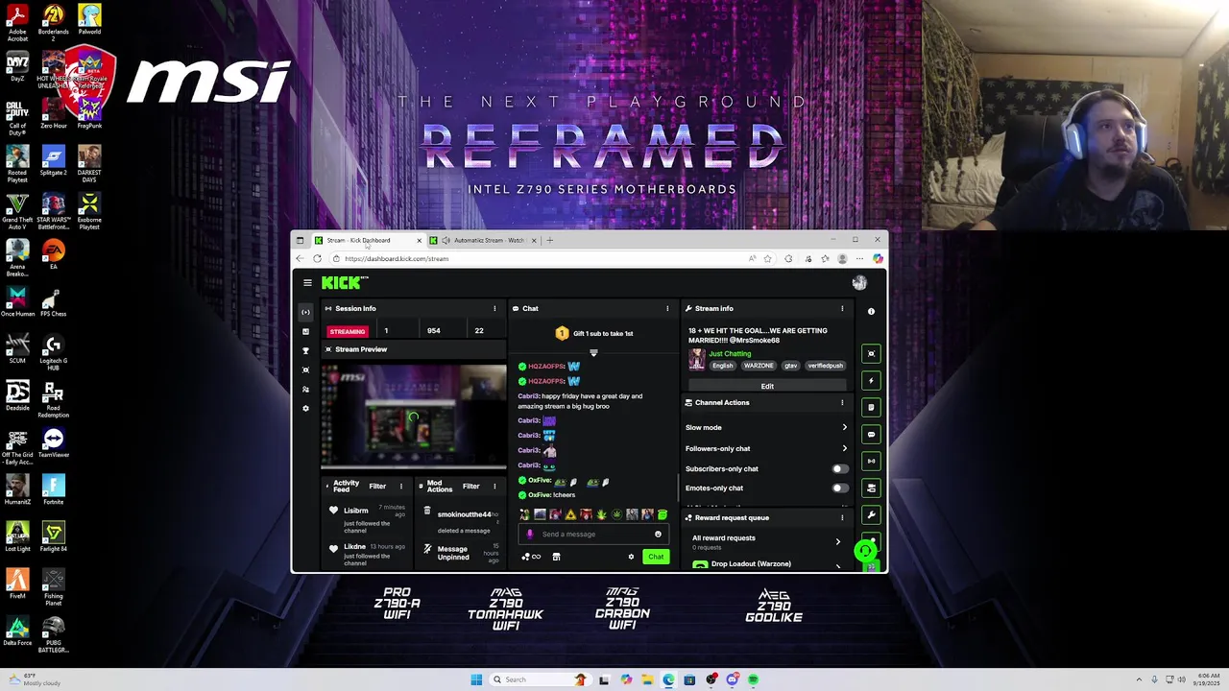The height and width of the screenshot is (691, 1229).
Task: Click the Send a message field
Action: (593, 534)
